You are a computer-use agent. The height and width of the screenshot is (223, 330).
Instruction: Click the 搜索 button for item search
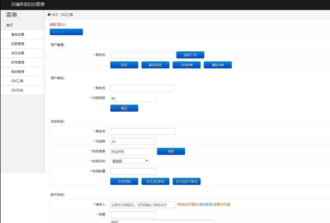coord(171,151)
